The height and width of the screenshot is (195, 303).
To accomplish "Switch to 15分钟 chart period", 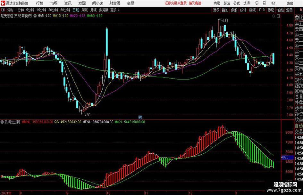I will pos(41,10).
